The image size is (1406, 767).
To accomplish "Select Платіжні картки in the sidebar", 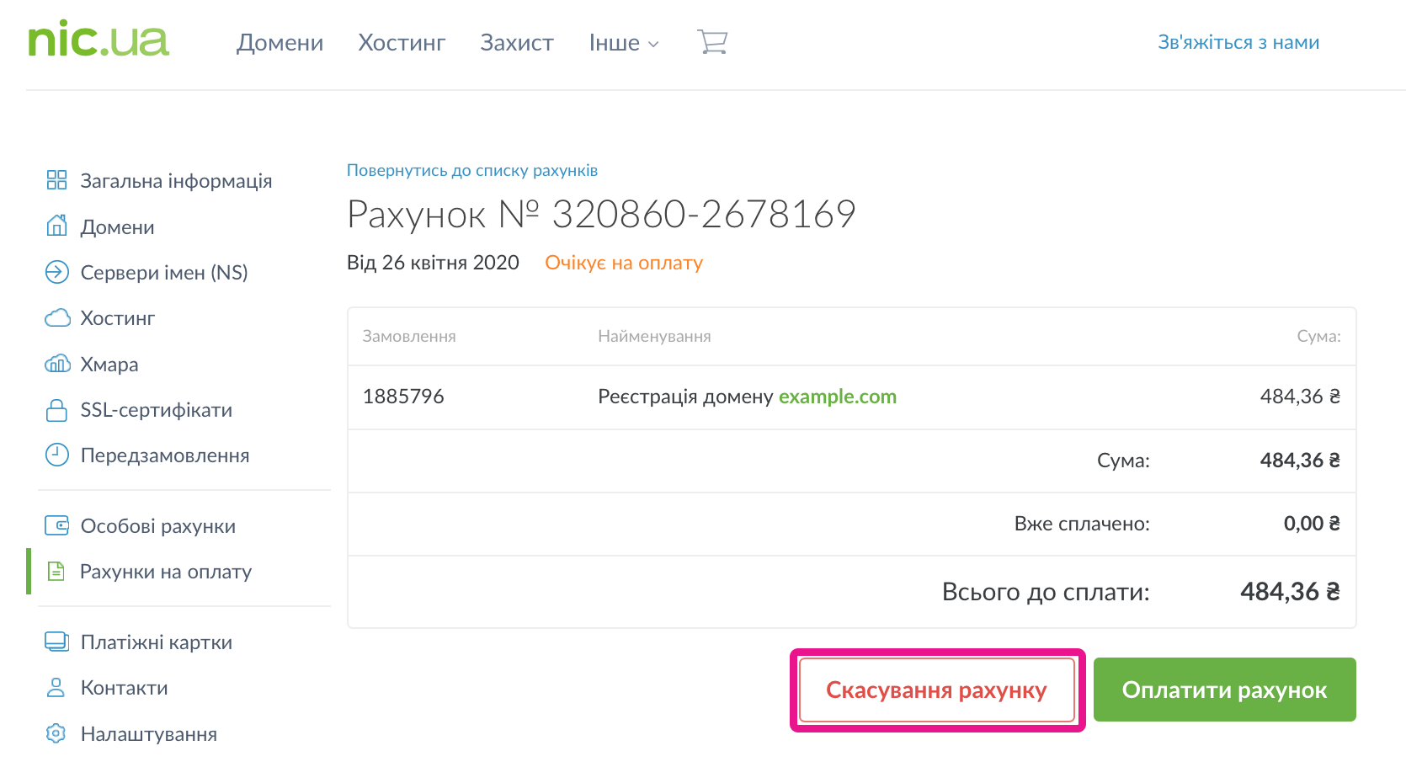I will point(156,642).
